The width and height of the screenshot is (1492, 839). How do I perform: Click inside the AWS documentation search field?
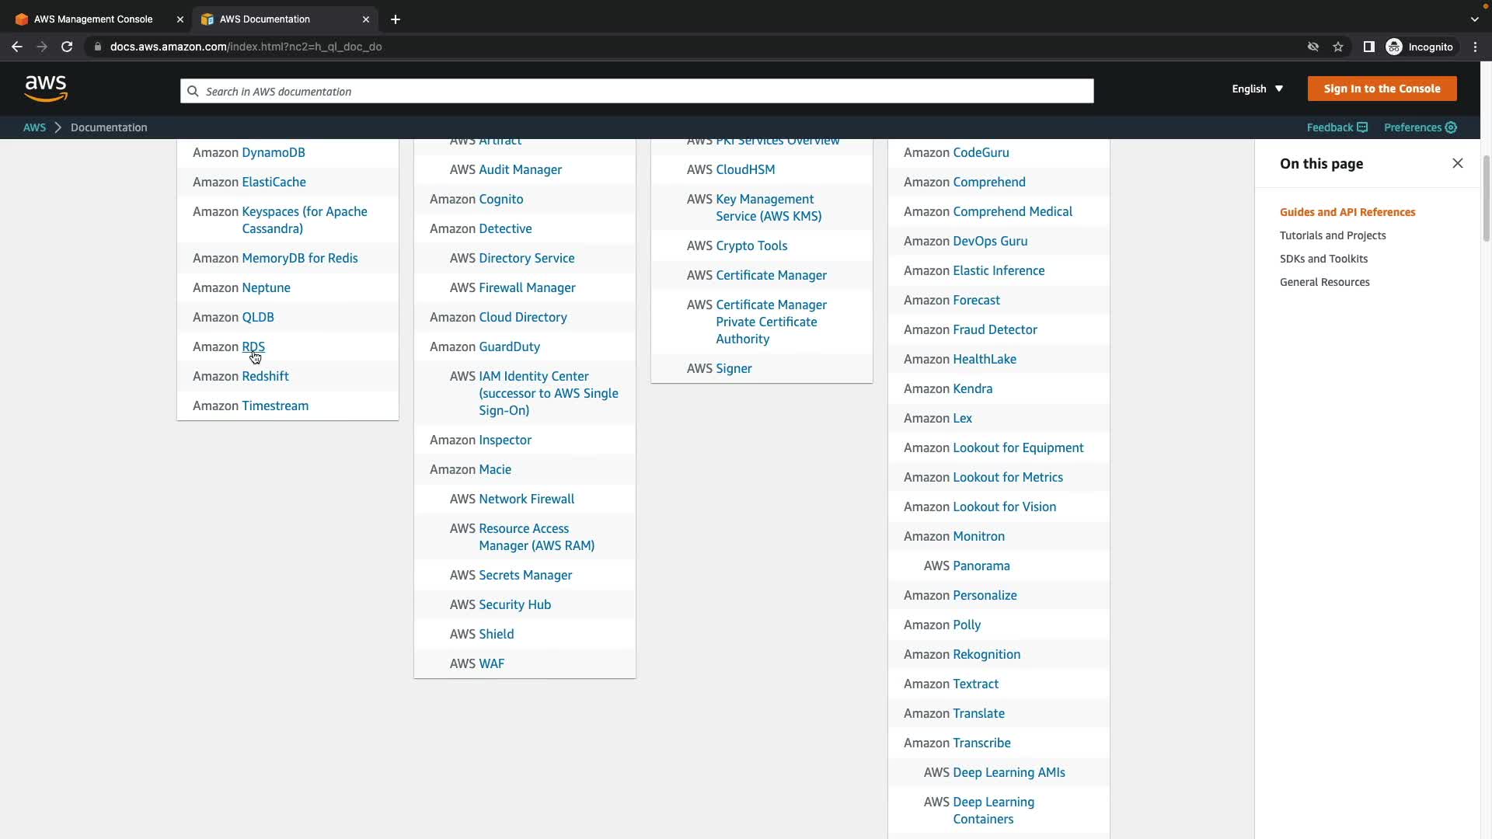pyautogui.click(x=637, y=91)
